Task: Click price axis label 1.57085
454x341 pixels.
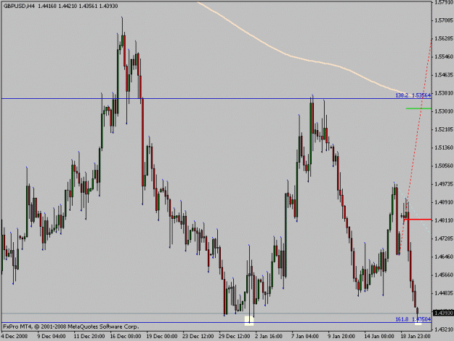Action: [444, 20]
